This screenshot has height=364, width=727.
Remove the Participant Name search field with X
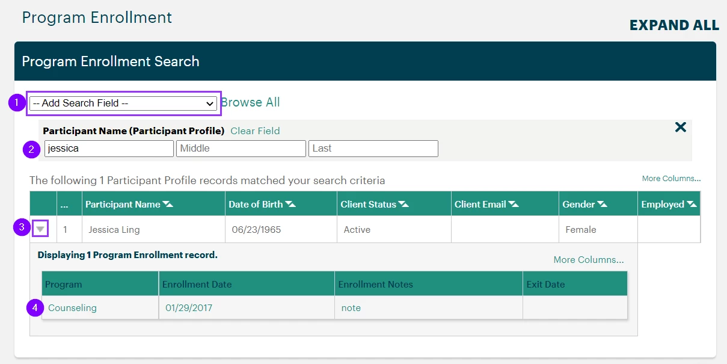tap(680, 127)
